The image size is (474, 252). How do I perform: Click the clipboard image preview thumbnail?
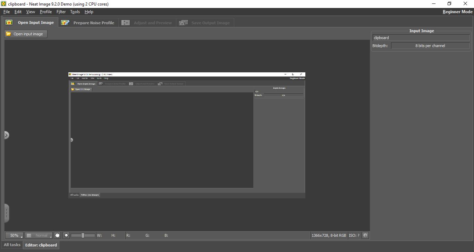point(187,135)
